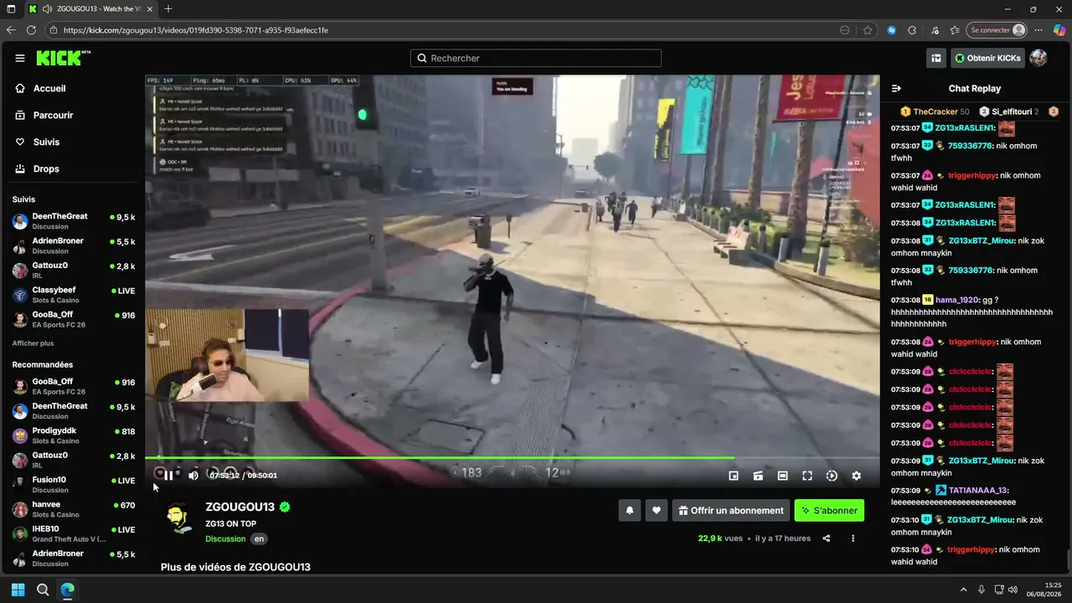Pause the video playback
The width and height of the screenshot is (1072, 603).
coord(168,476)
